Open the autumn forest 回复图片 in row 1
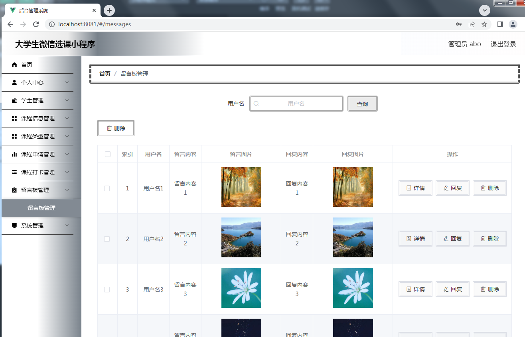The height and width of the screenshot is (337, 525). pyautogui.click(x=353, y=187)
